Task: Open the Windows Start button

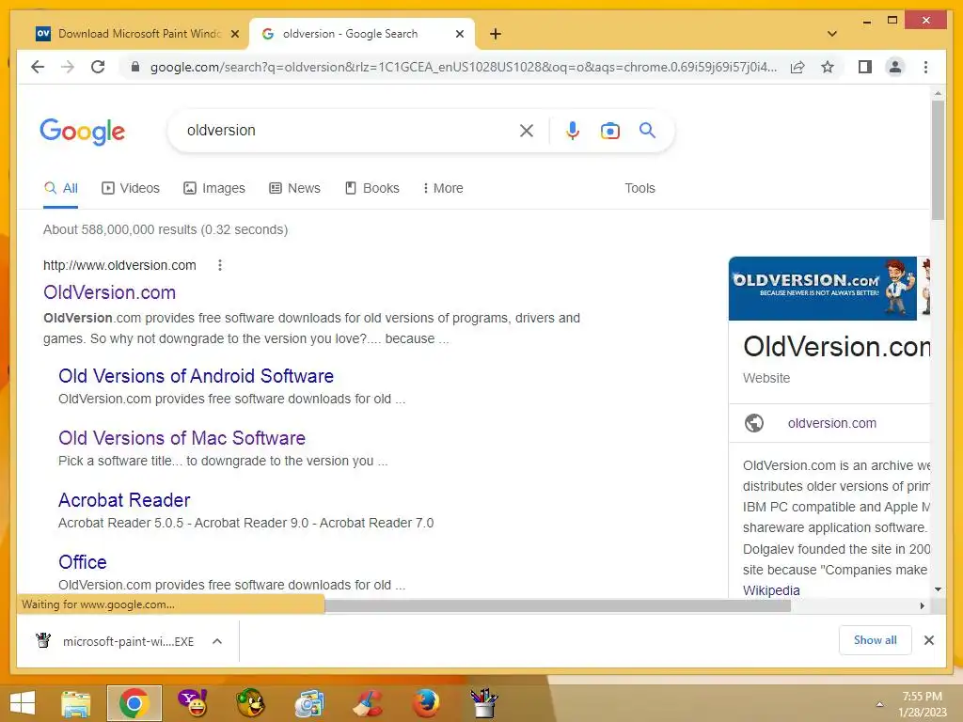Action: coord(23,703)
